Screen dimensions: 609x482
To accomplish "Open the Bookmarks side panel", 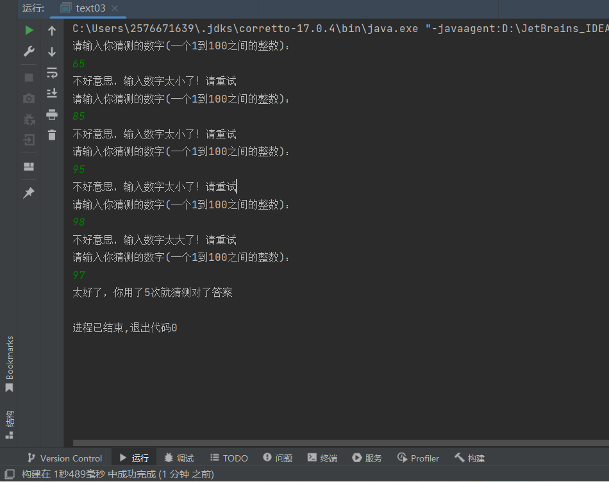I will (10, 364).
